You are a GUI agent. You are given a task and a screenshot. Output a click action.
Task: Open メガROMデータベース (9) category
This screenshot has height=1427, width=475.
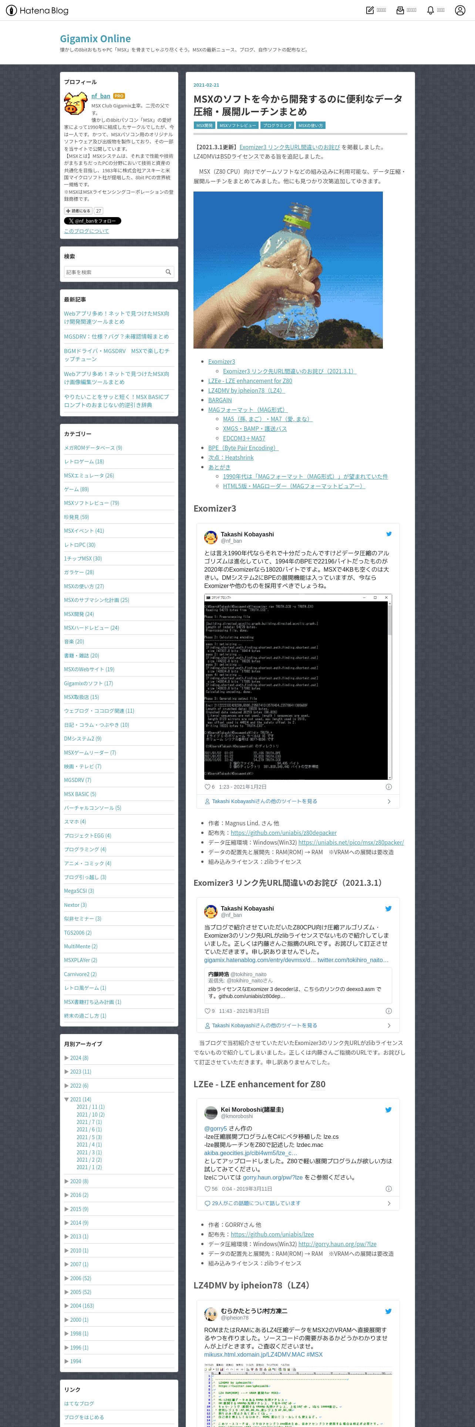point(93,448)
